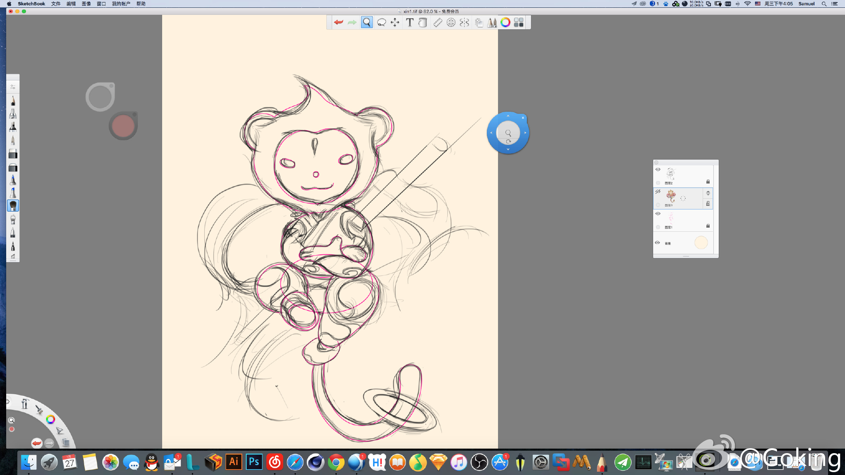
Task: Open the Color Editor wheel in top toolbar
Action: point(505,22)
